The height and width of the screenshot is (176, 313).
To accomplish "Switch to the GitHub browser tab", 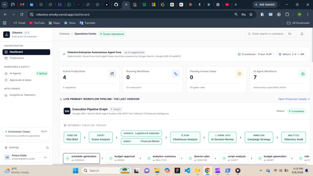I will pos(116,5).
